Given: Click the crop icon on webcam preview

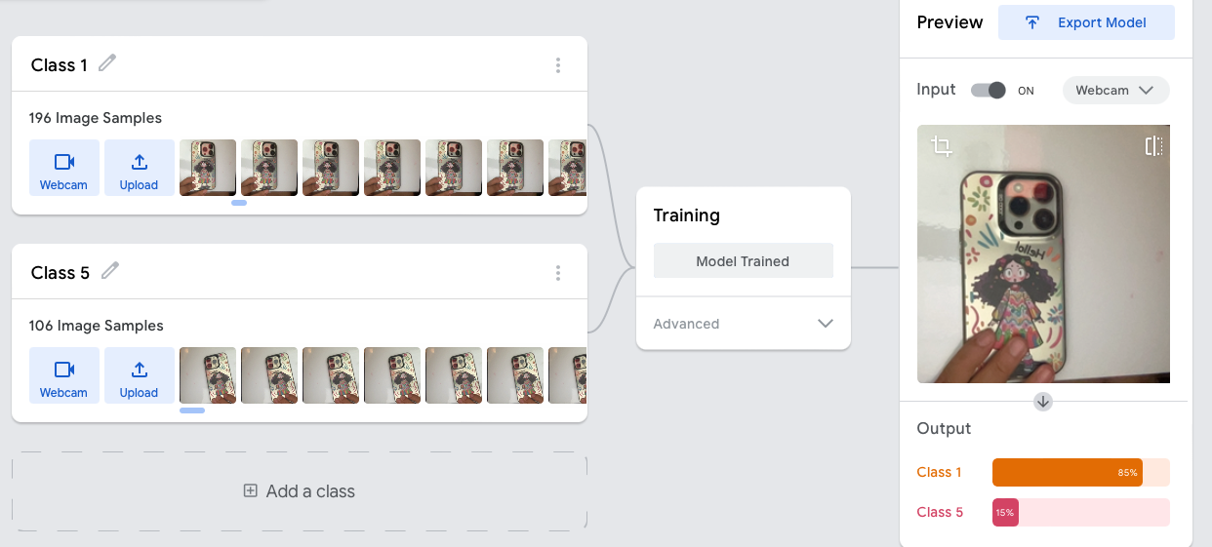Looking at the screenshot, I should click(x=942, y=147).
